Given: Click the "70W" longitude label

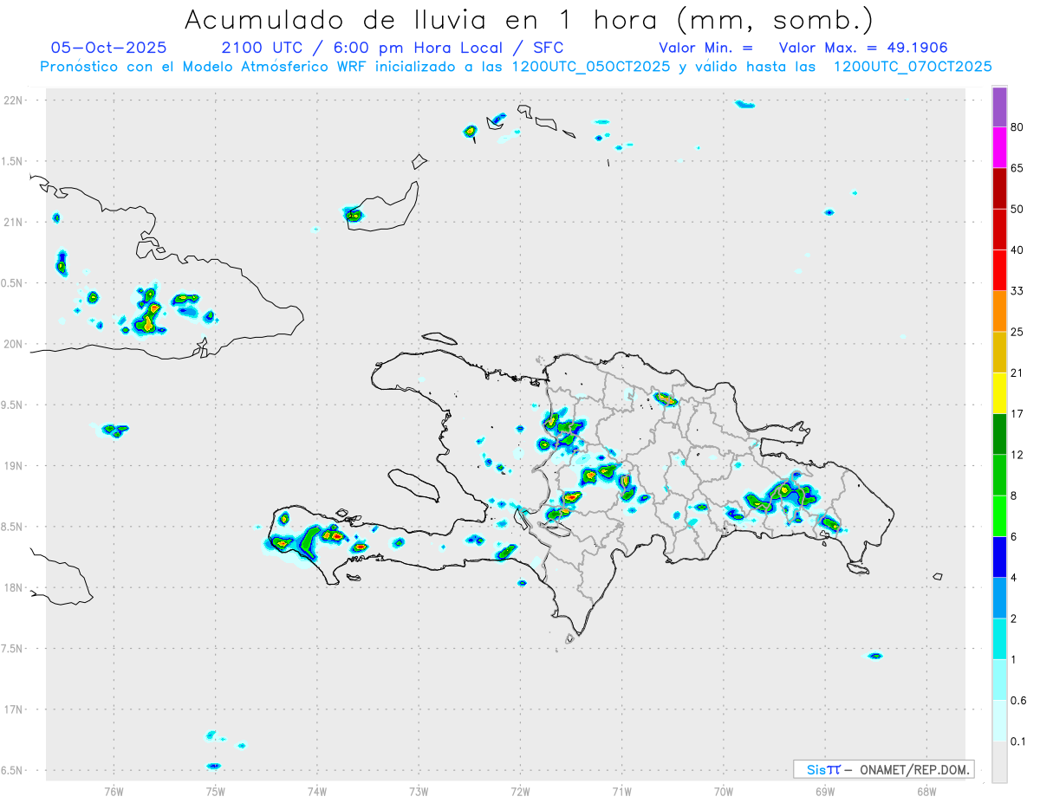Looking at the screenshot, I should click(x=724, y=792).
